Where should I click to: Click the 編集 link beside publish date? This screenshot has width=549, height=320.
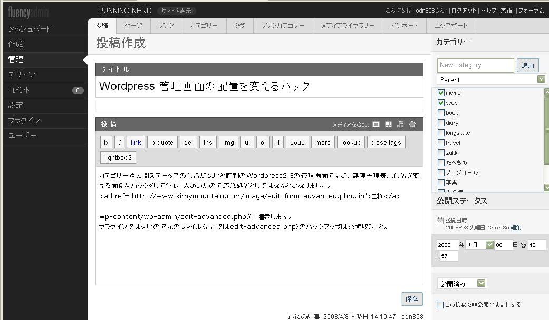coord(516,228)
